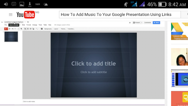
Task: Open the File menu
Action: (6, 25)
